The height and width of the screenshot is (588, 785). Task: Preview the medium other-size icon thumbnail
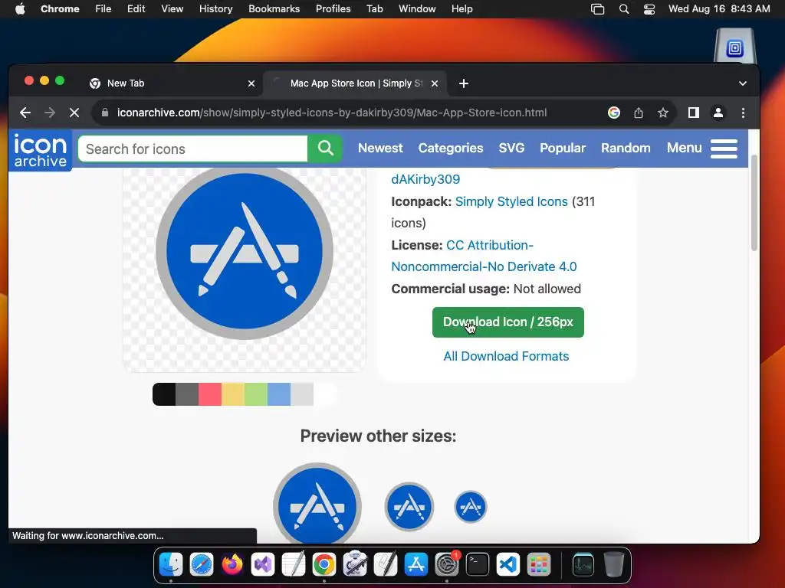click(409, 507)
